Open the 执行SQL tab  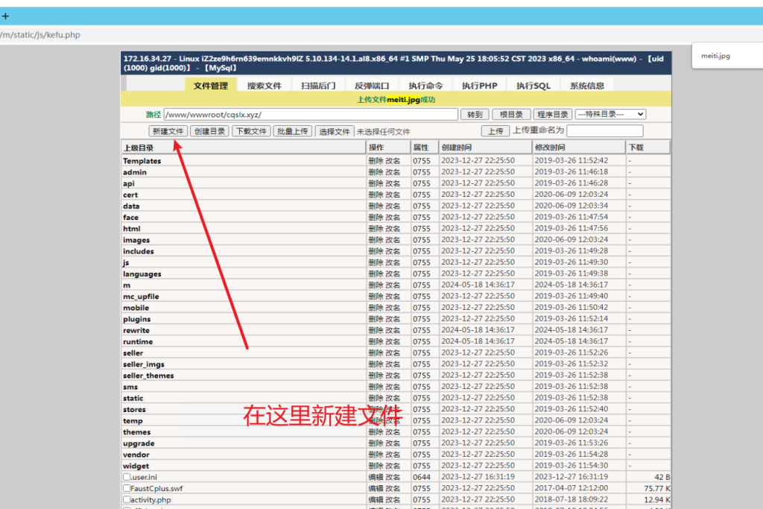point(534,86)
